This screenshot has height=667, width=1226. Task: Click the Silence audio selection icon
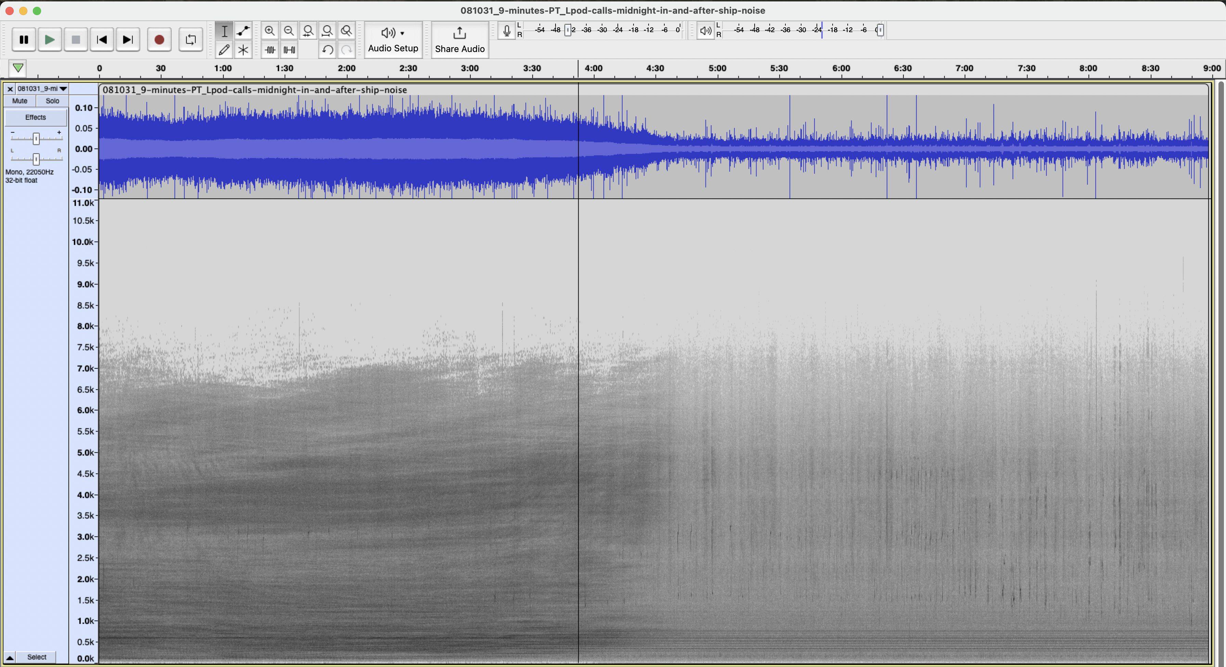[x=289, y=50]
